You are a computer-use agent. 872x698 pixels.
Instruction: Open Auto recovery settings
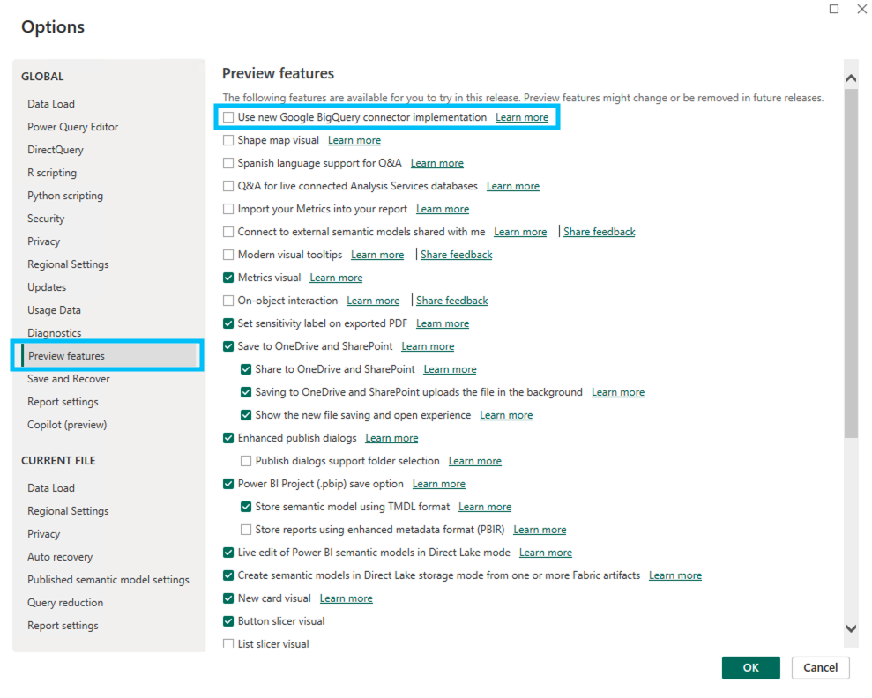(x=60, y=557)
